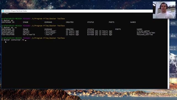Click the Exited status of focused_swirles row
177x100 pixels.
[100, 34]
